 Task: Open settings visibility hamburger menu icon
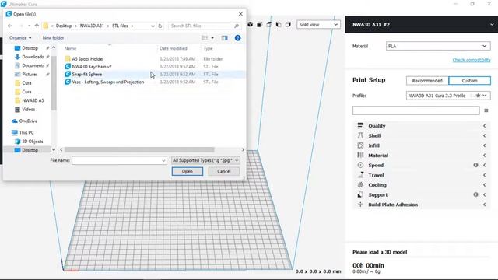coord(486,110)
